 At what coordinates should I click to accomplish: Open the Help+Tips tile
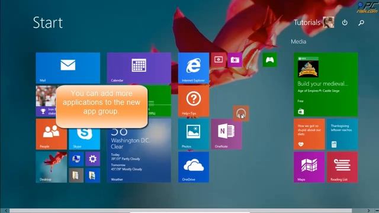coord(194,101)
